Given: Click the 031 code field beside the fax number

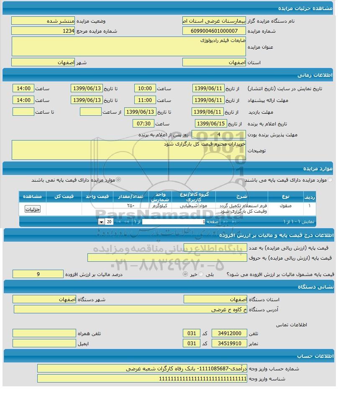Looking at the screenshot, I should point(192,343).
